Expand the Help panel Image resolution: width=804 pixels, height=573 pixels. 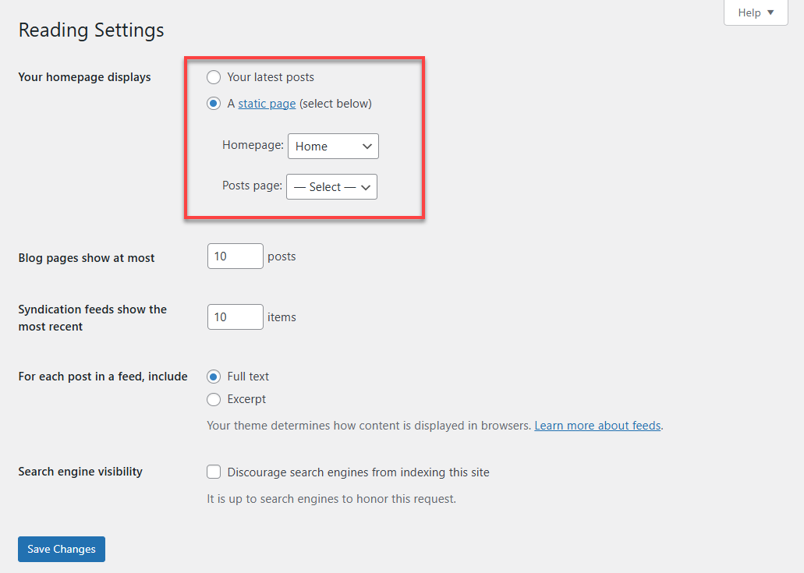(754, 12)
